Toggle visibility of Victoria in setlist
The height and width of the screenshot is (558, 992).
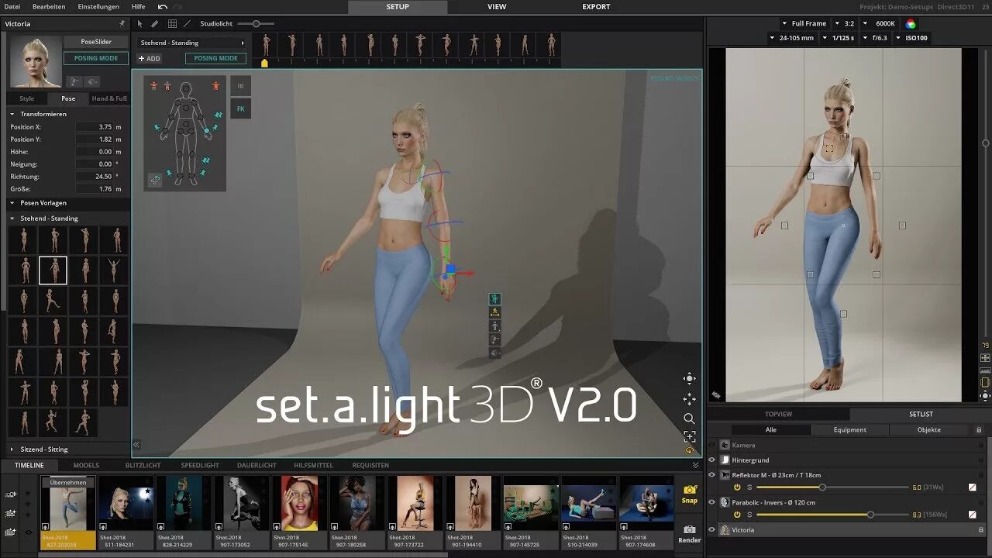tap(712, 530)
